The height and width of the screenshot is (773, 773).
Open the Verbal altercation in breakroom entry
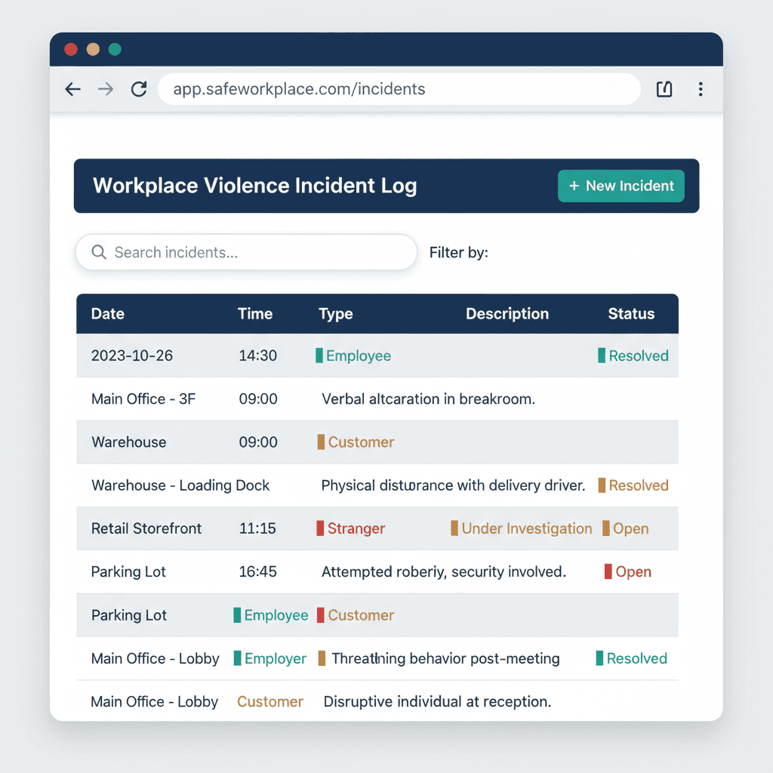428,399
